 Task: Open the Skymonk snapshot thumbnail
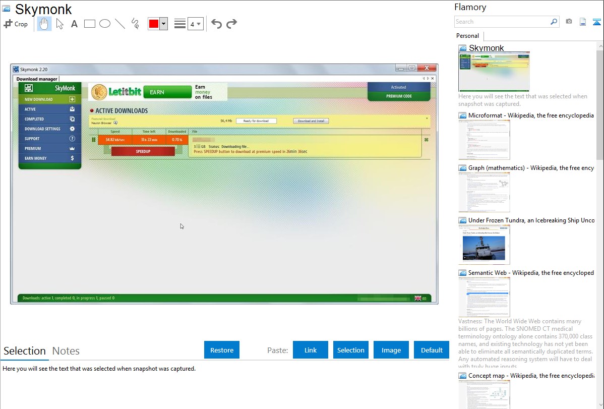[494, 72]
